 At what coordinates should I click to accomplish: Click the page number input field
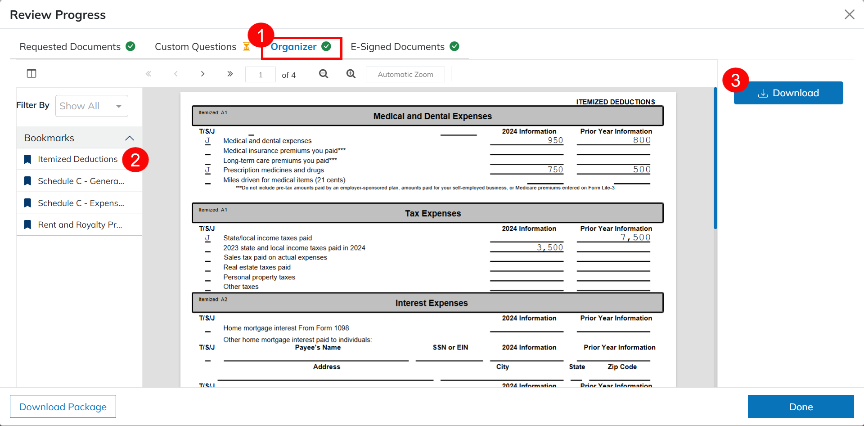[261, 75]
